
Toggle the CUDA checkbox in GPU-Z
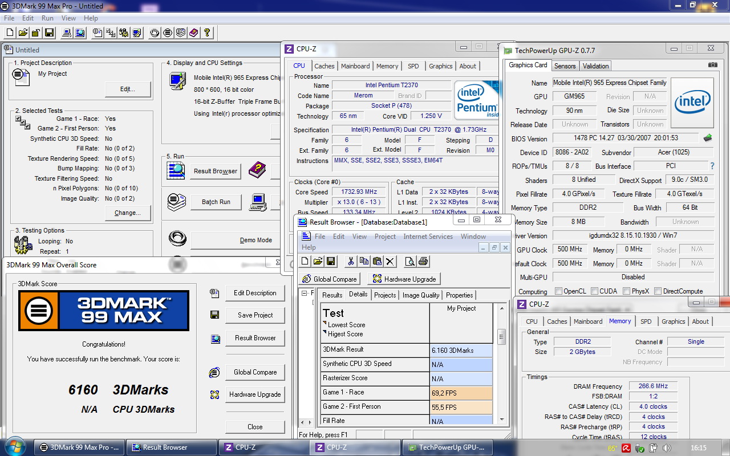[x=595, y=291]
